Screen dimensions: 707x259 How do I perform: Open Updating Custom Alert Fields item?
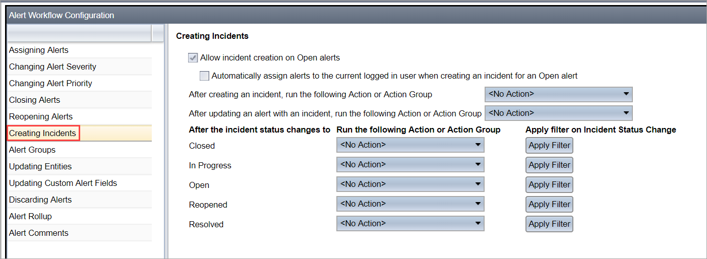click(x=80, y=183)
